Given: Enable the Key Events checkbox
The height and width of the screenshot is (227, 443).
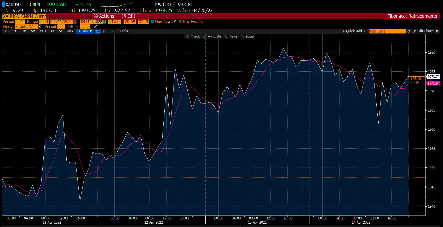Looking at the screenshot, I should pos(180,22).
